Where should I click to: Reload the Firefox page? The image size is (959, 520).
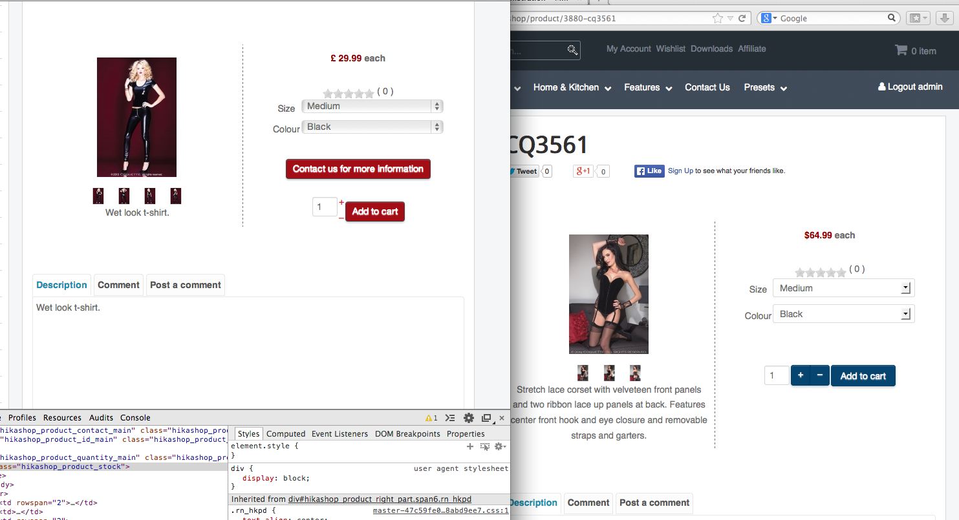click(x=742, y=18)
